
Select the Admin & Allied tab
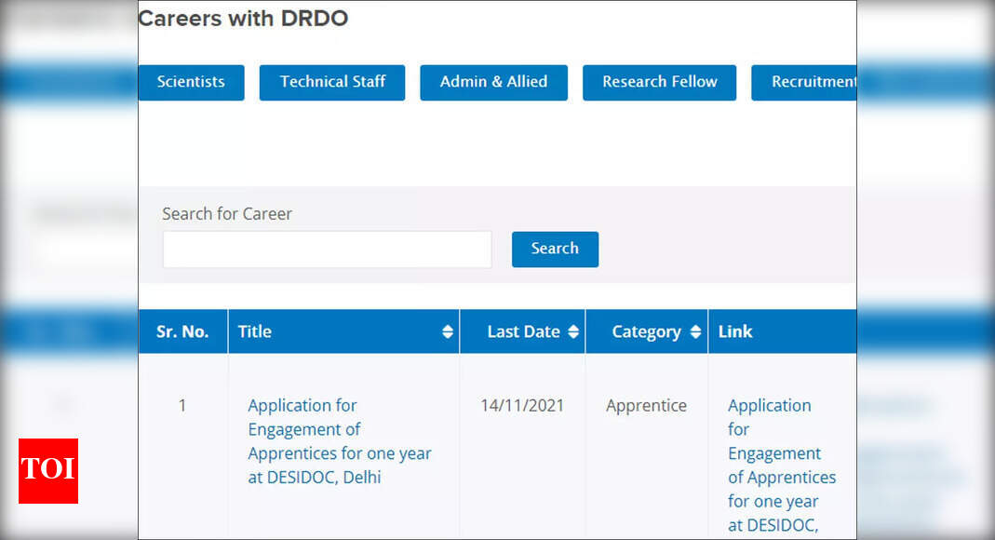493,83
